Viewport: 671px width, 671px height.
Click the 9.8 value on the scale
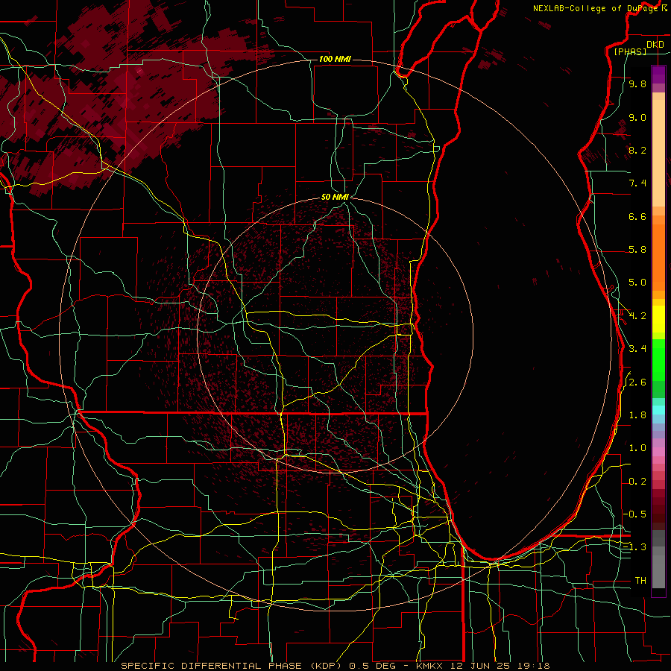[637, 84]
